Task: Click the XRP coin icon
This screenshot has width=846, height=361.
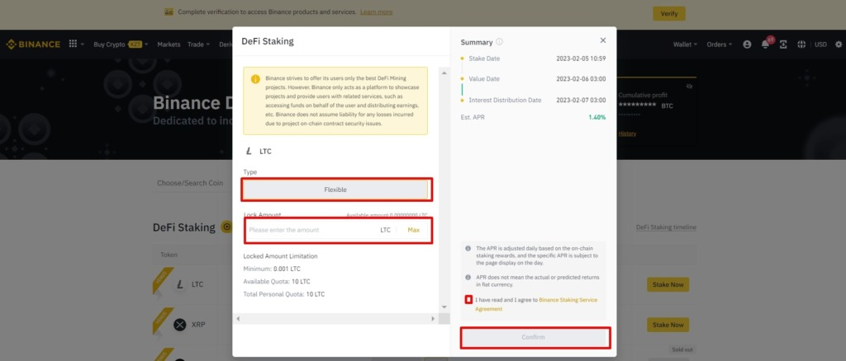Action: point(180,325)
